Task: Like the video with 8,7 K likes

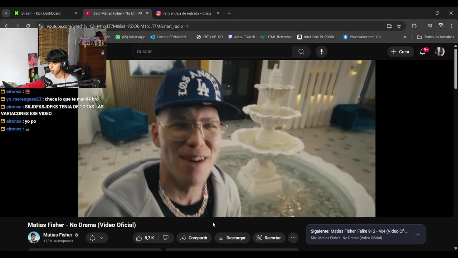Action: 145,238
